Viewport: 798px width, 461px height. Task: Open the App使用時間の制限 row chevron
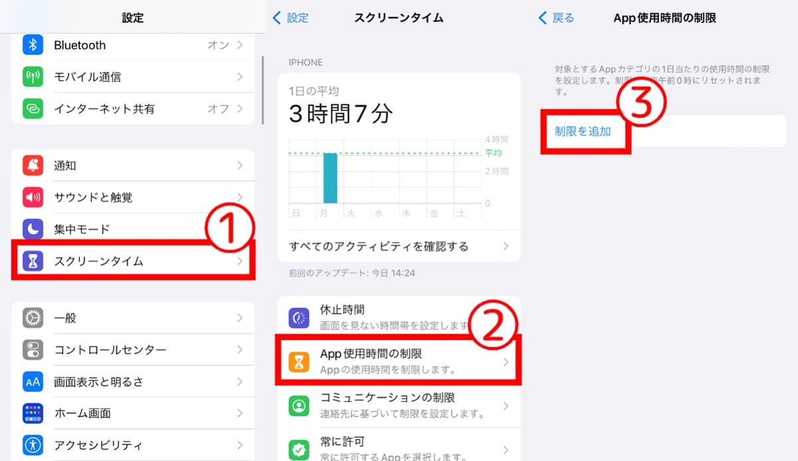(506, 361)
